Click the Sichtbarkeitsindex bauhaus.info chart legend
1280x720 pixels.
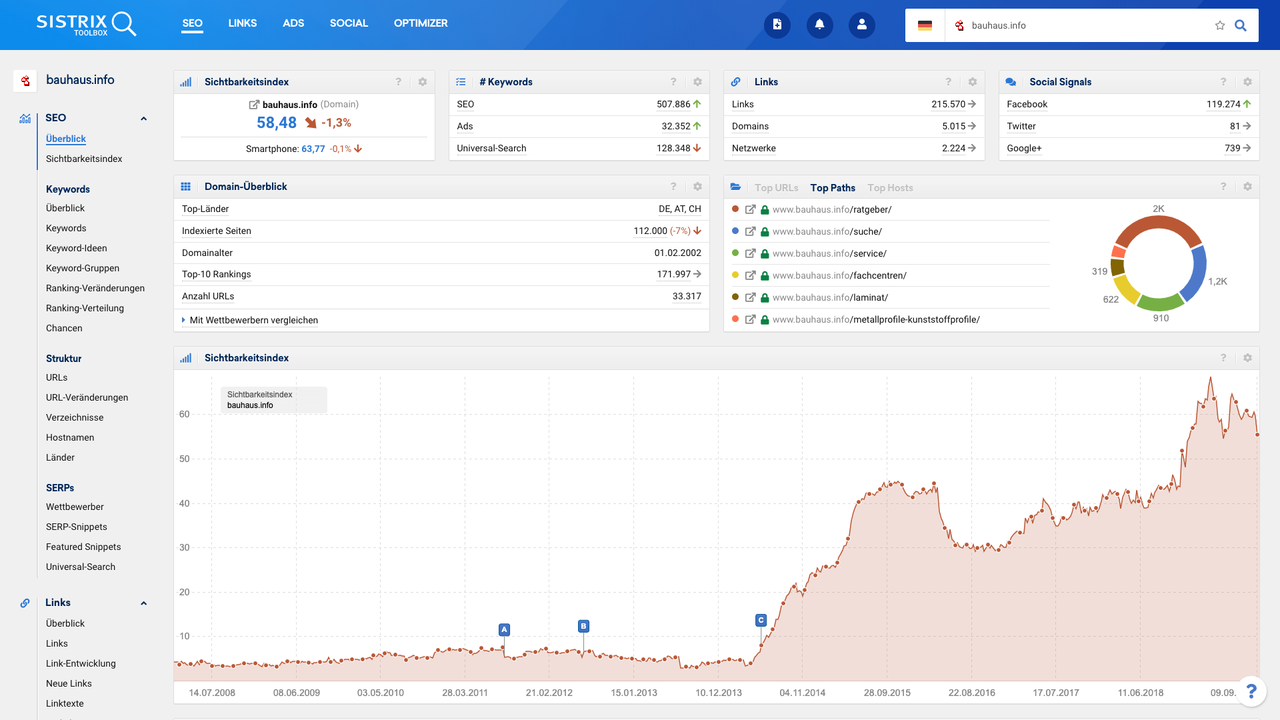click(274, 400)
